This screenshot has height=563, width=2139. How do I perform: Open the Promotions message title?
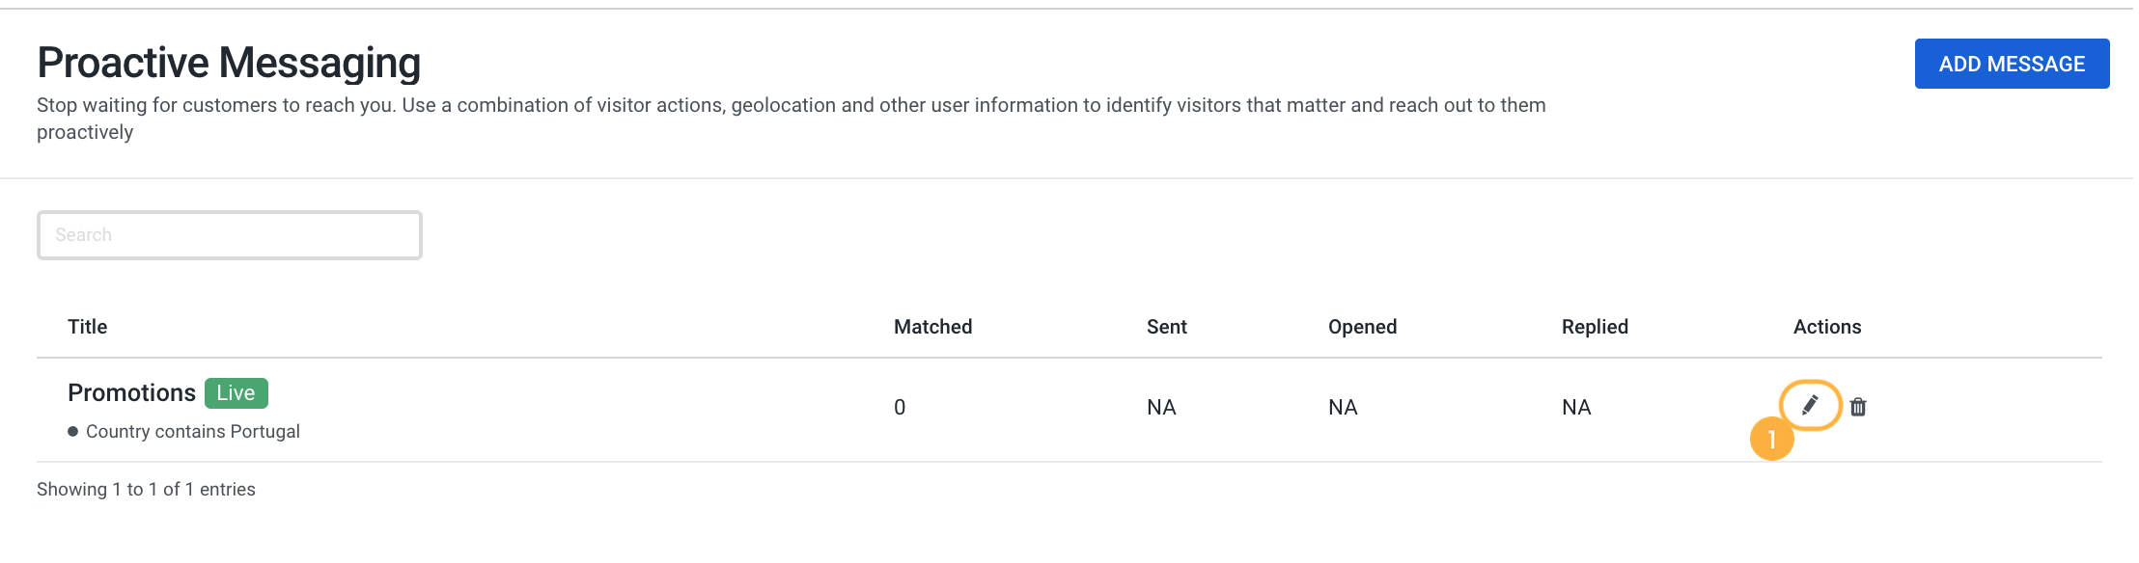pyautogui.click(x=131, y=392)
